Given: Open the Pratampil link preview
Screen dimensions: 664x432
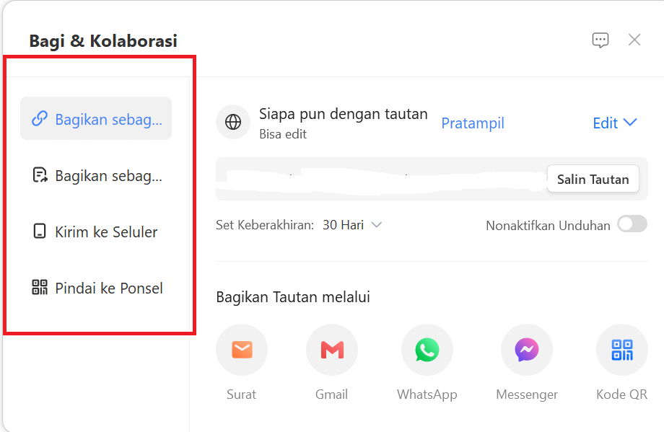Looking at the screenshot, I should (472, 123).
